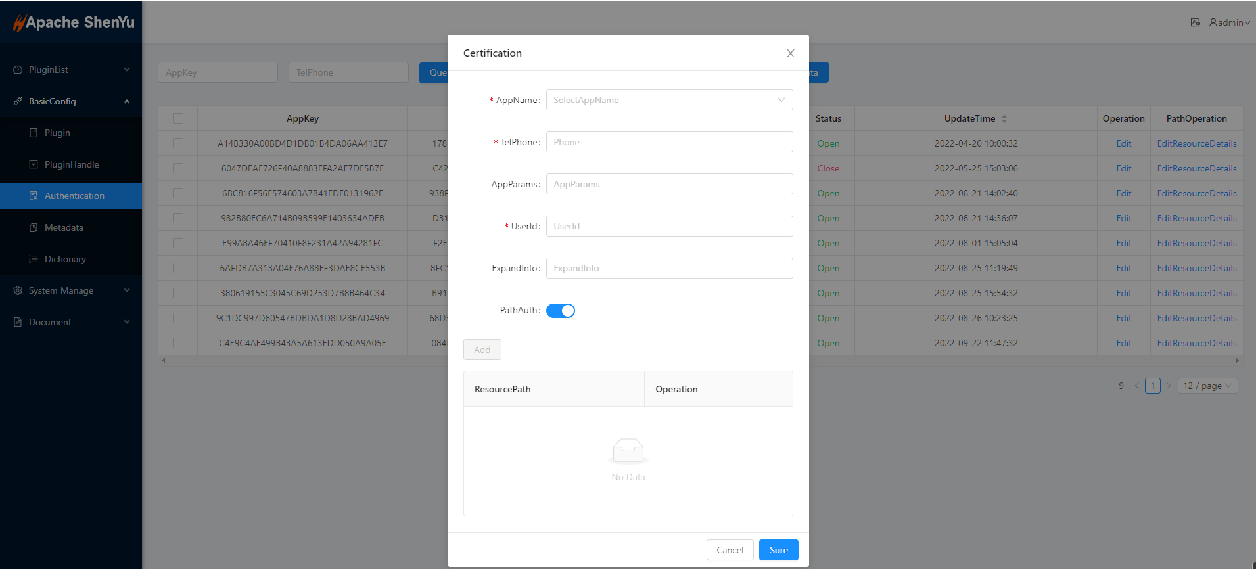Check row 6047DEAE726F40A8883EFA2AE7DE5B7E checkbox
1256x569 pixels.
tap(178, 168)
